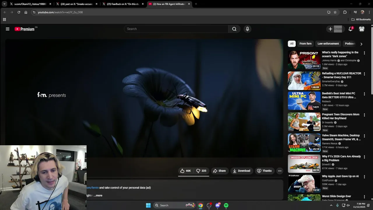Open options for Pregnant Teen Discovers video

pos(364,115)
